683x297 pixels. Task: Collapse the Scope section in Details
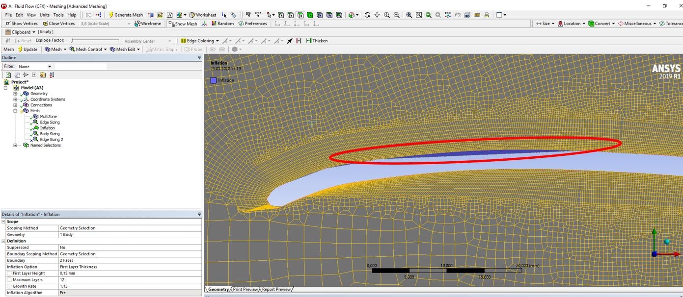tap(3, 222)
